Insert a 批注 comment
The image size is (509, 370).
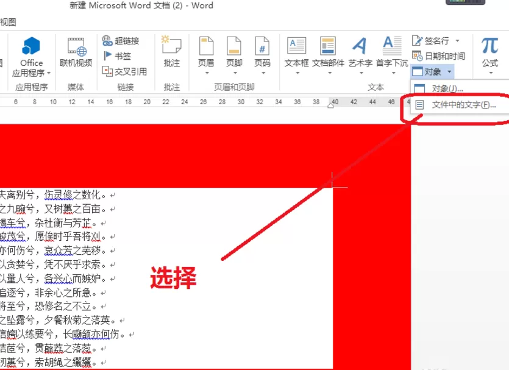(x=172, y=51)
